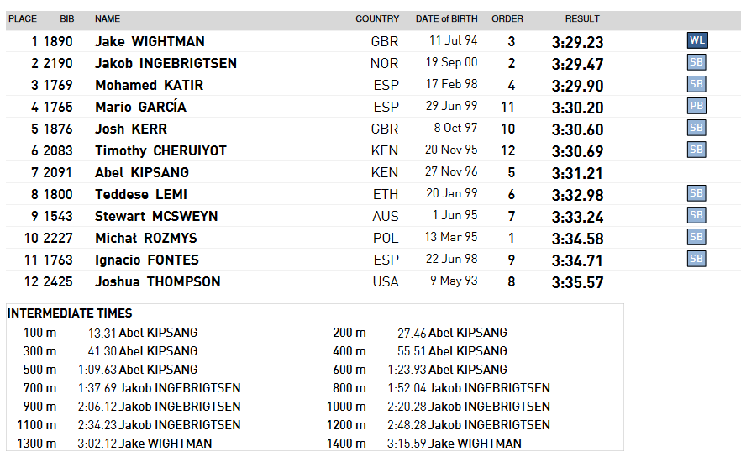Click the SB badge for Josh Kerr
This screenshot has height=452, width=741.
[x=696, y=128]
